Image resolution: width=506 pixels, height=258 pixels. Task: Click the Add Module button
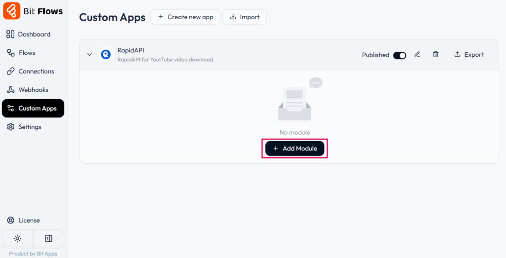295,148
